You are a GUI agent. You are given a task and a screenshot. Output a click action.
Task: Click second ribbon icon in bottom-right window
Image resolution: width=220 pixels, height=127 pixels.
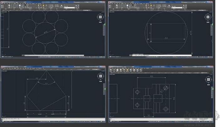click(x=114, y=70)
